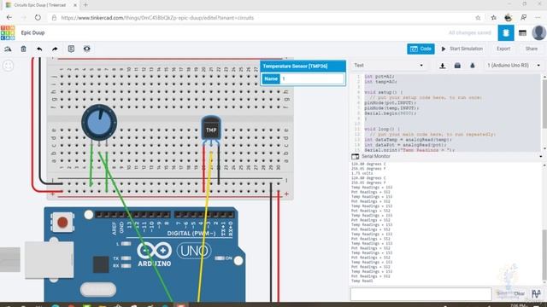The height and width of the screenshot is (307, 547).
Task: Rename the design title Epic Duup
Action: (x=32, y=32)
